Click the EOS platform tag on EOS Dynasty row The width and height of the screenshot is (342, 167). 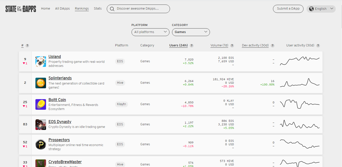(120, 124)
